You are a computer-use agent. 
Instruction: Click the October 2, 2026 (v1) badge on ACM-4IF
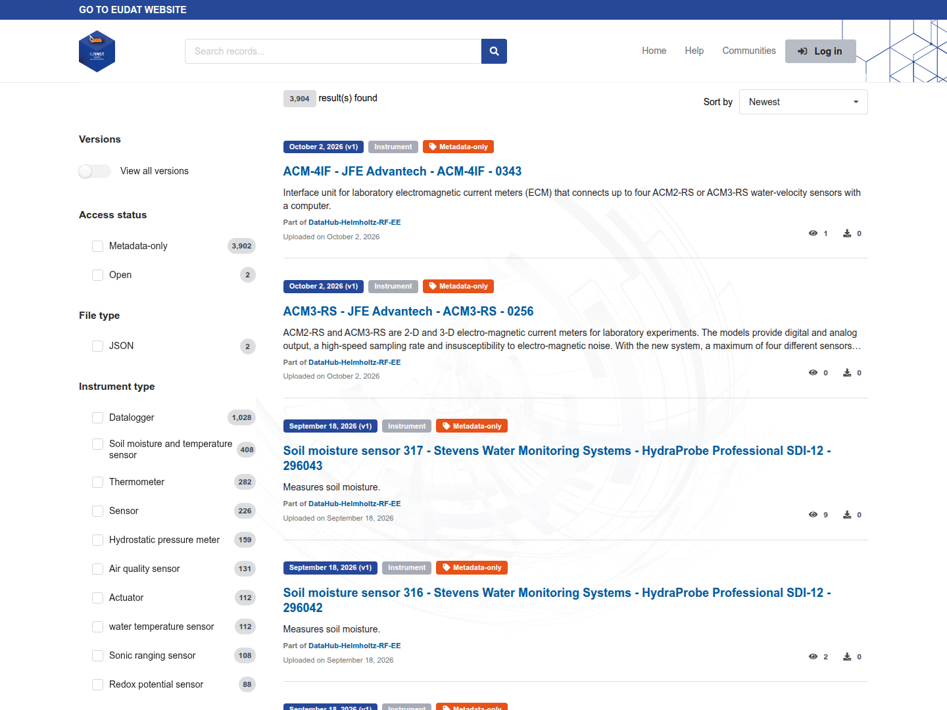point(324,147)
